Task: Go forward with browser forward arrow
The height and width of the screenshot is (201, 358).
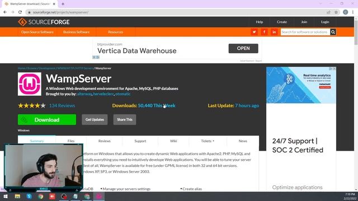Action: pyautogui.click(x=12, y=12)
